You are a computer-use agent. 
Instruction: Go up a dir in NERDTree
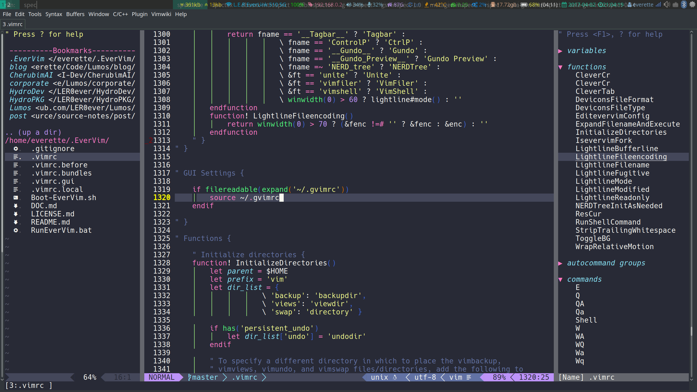click(x=33, y=132)
